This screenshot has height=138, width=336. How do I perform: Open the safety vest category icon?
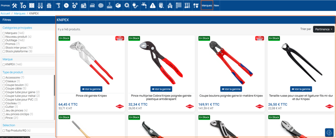coord(49,6)
